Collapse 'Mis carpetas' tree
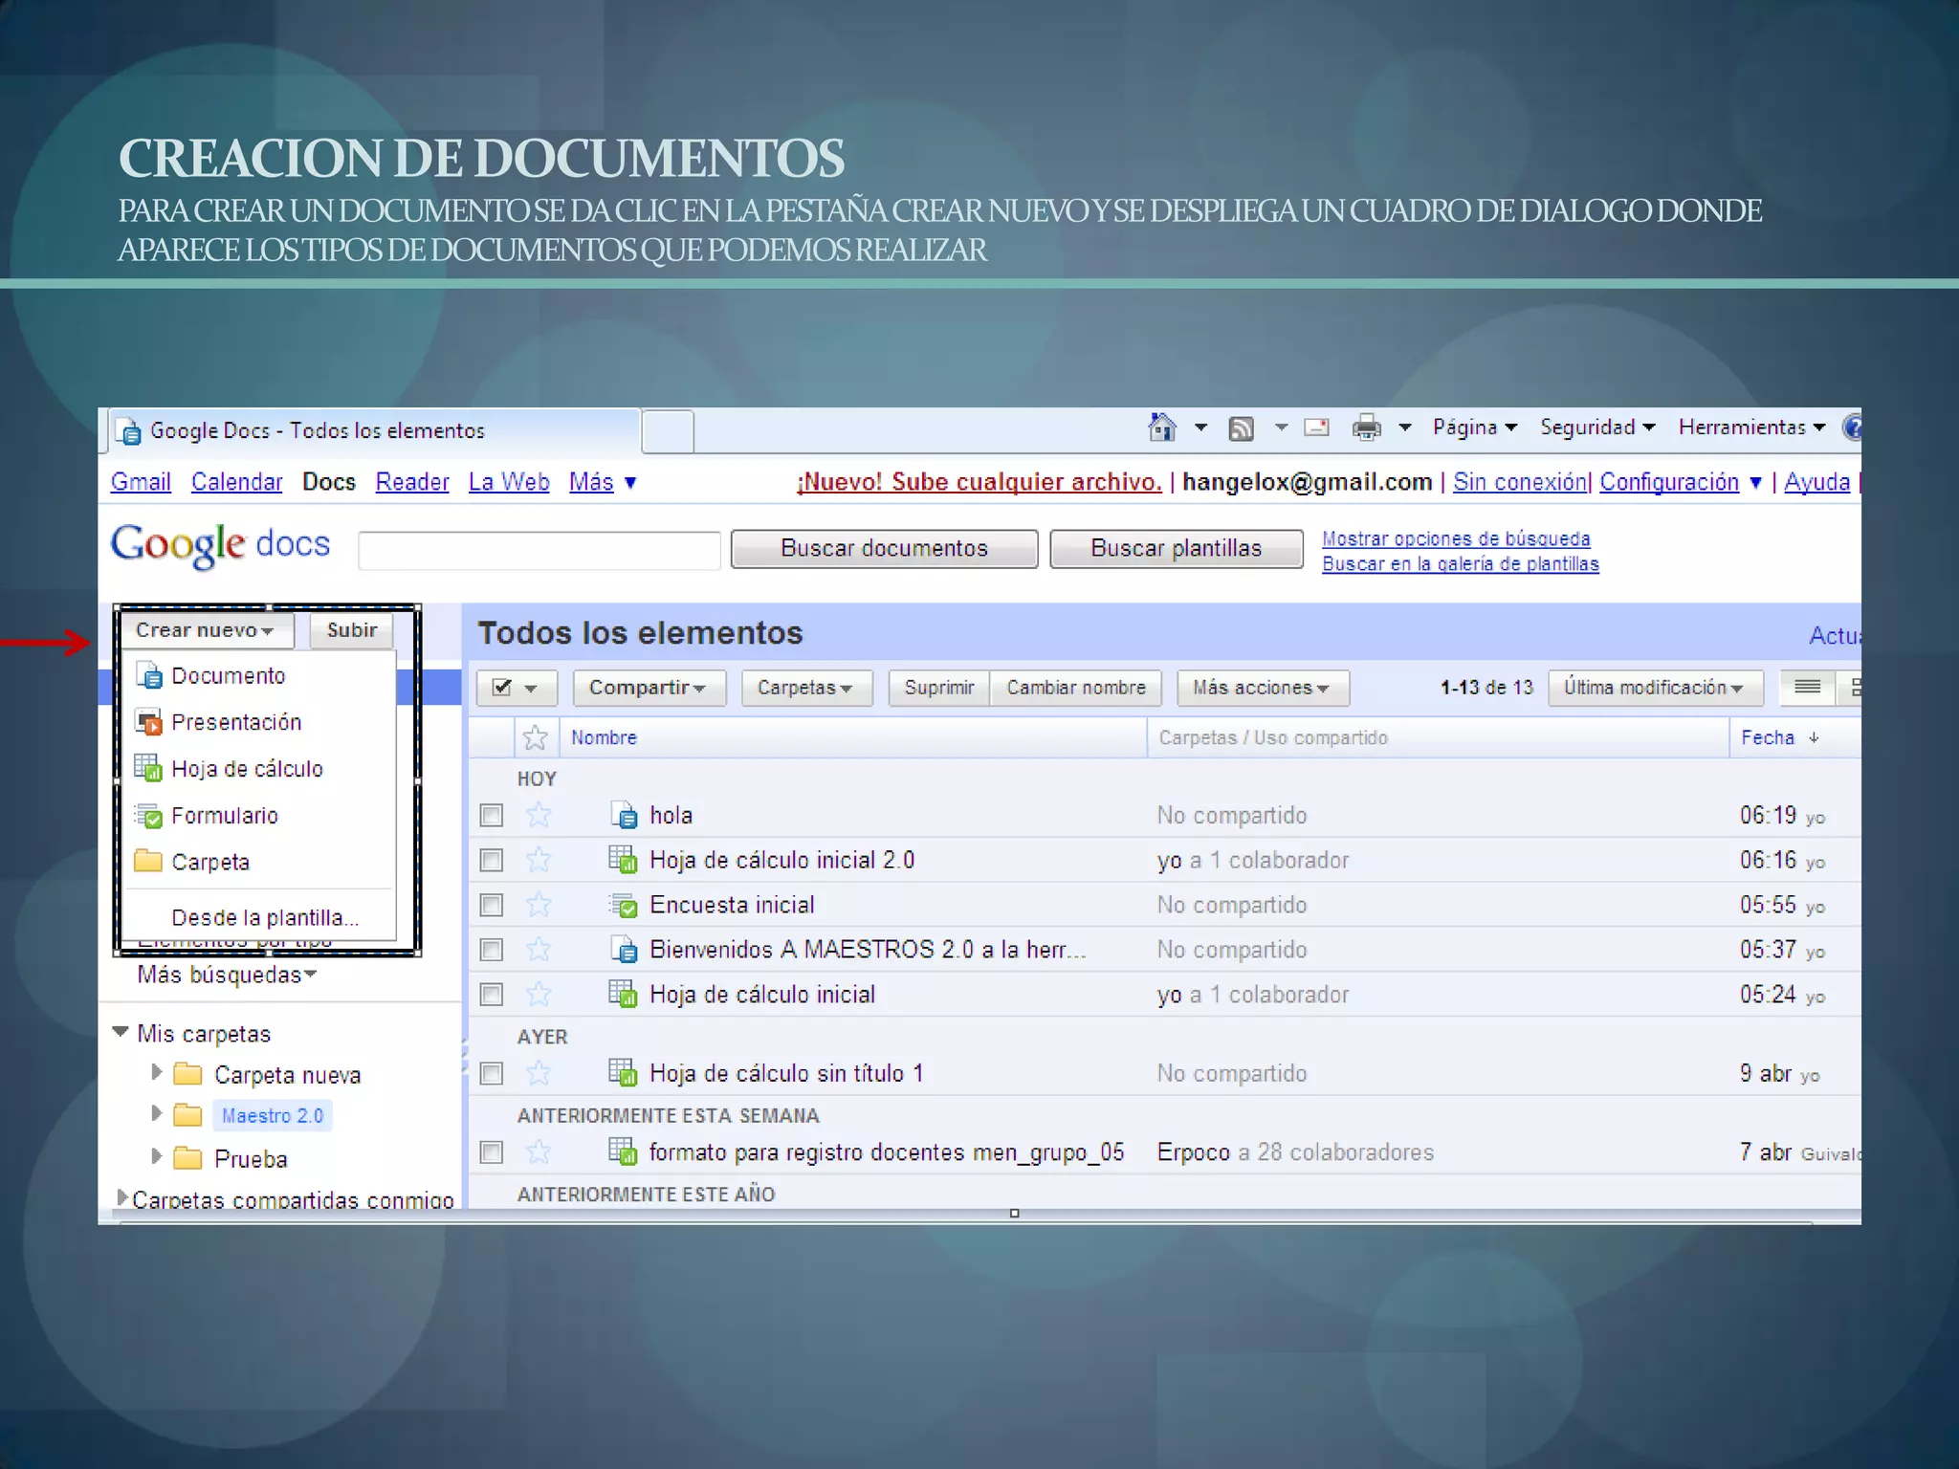Viewport: 1959px width, 1469px height. click(x=121, y=1032)
